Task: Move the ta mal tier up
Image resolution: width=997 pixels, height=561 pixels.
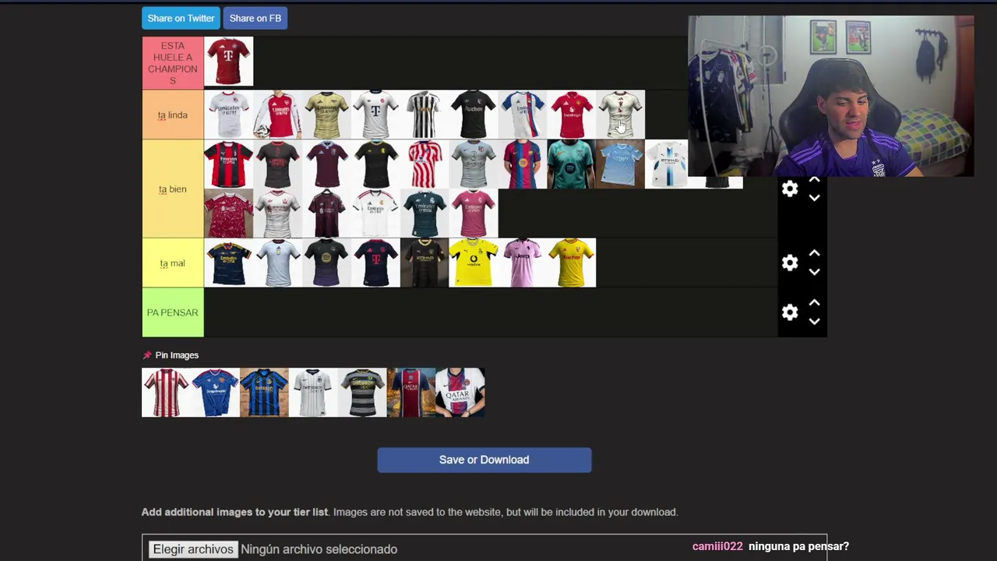Action: pyautogui.click(x=814, y=254)
